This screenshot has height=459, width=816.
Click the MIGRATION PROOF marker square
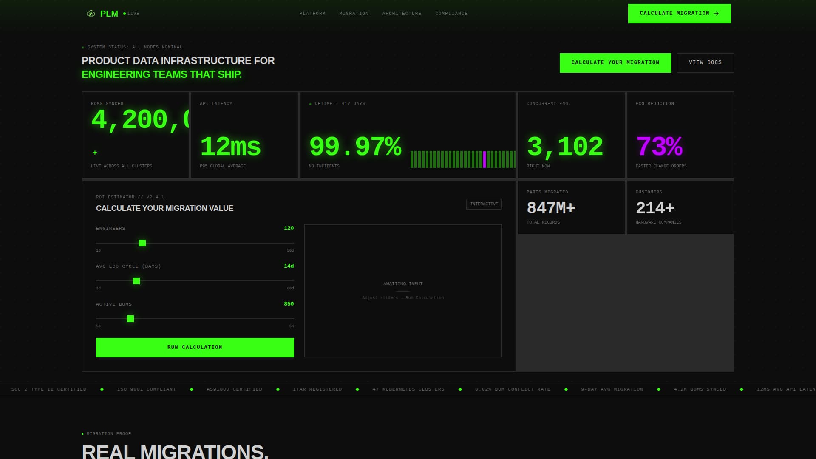pos(82,433)
